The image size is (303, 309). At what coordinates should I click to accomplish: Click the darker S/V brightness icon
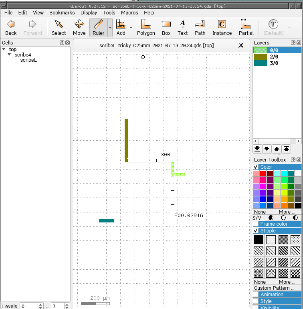click(271, 218)
